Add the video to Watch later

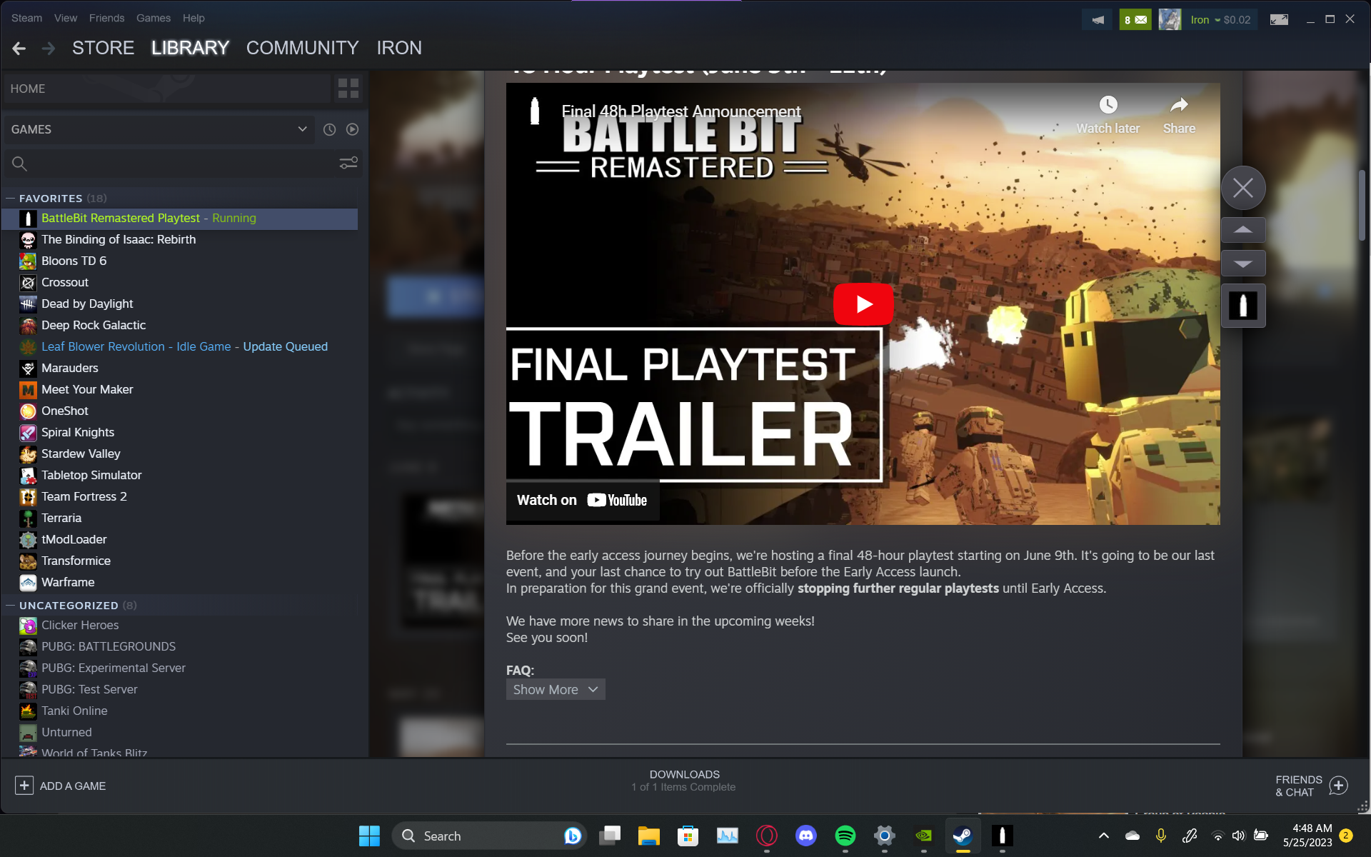[x=1108, y=116]
